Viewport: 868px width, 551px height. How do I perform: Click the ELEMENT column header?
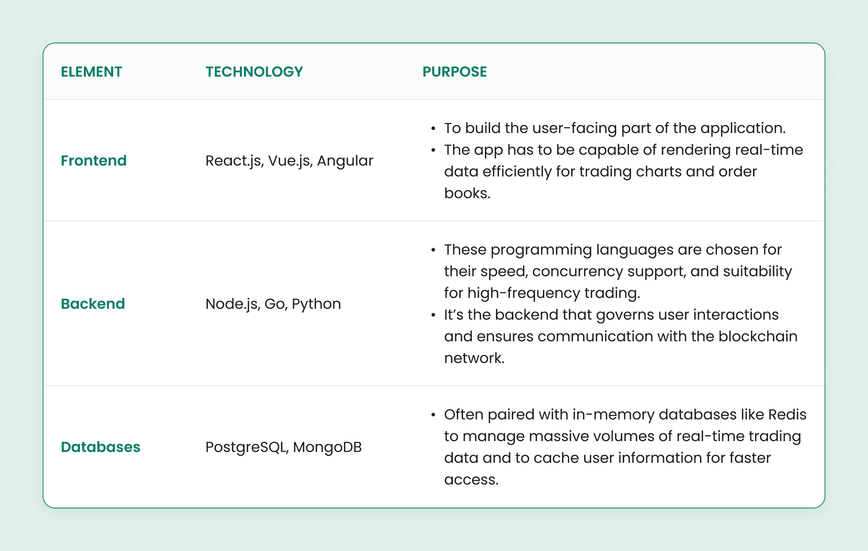click(x=91, y=71)
